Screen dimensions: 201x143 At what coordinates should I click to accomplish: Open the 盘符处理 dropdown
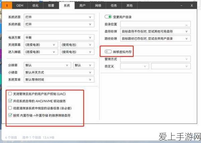click(x=155, y=31)
